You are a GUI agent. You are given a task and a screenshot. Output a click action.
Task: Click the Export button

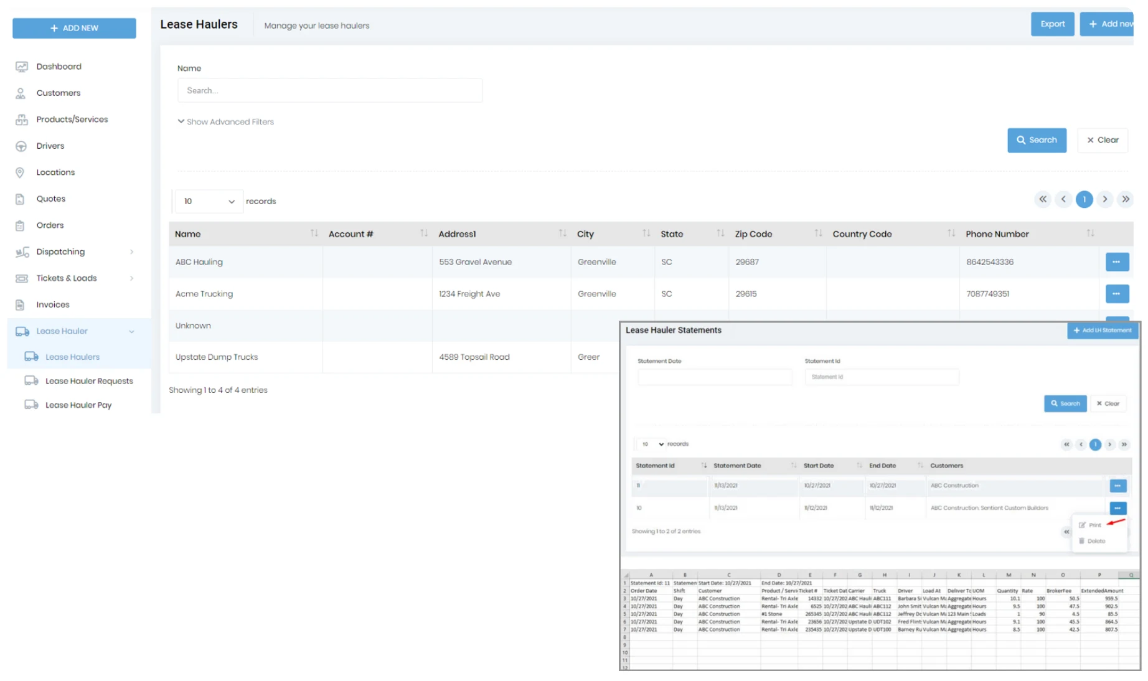[x=1052, y=24]
